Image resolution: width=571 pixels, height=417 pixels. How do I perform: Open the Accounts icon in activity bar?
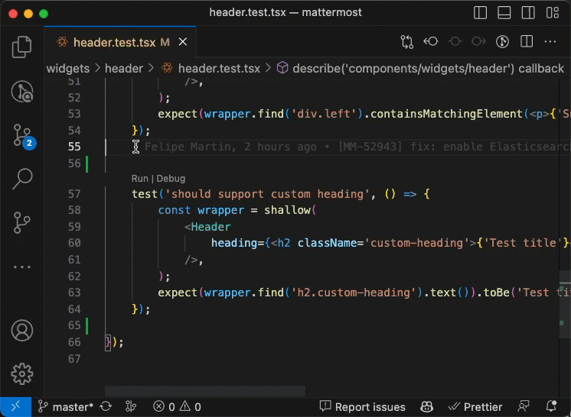click(22, 330)
